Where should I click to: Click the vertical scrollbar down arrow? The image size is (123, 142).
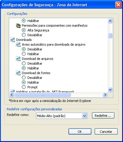point(110,90)
